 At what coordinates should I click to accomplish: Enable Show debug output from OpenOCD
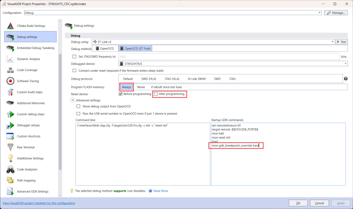click(78, 106)
